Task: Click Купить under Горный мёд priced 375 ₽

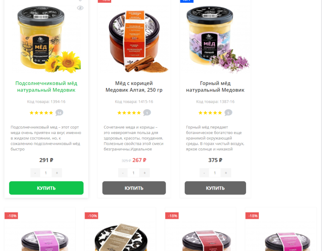Action: pos(215,188)
